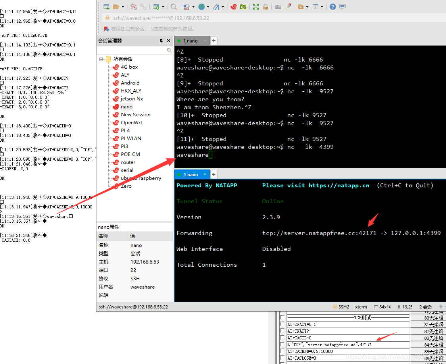The width and height of the screenshot is (446, 364).
Task: Select the 'jetson Nx' session
Action: 132,99
